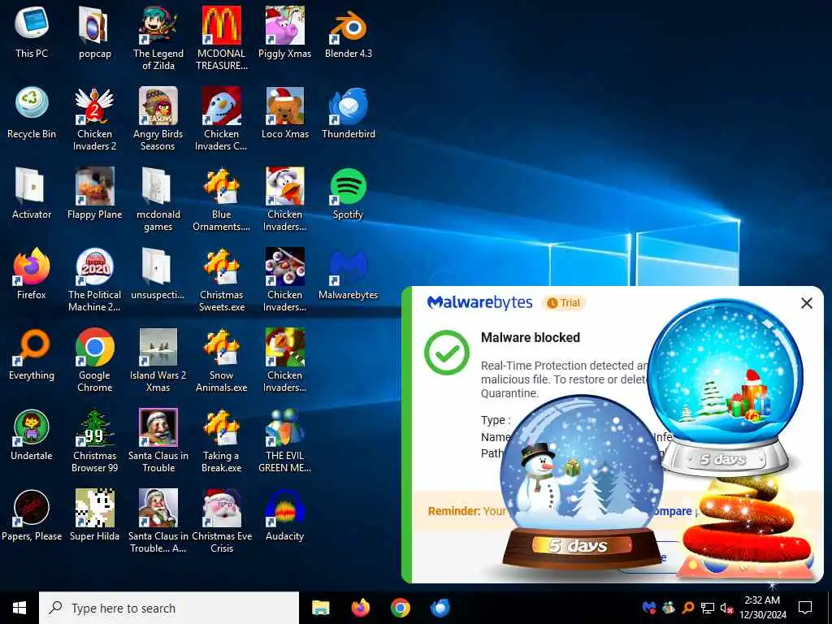Launch Everything search shortcut
This screenshot has width=832, height=624.
click(x=32, y=354)
